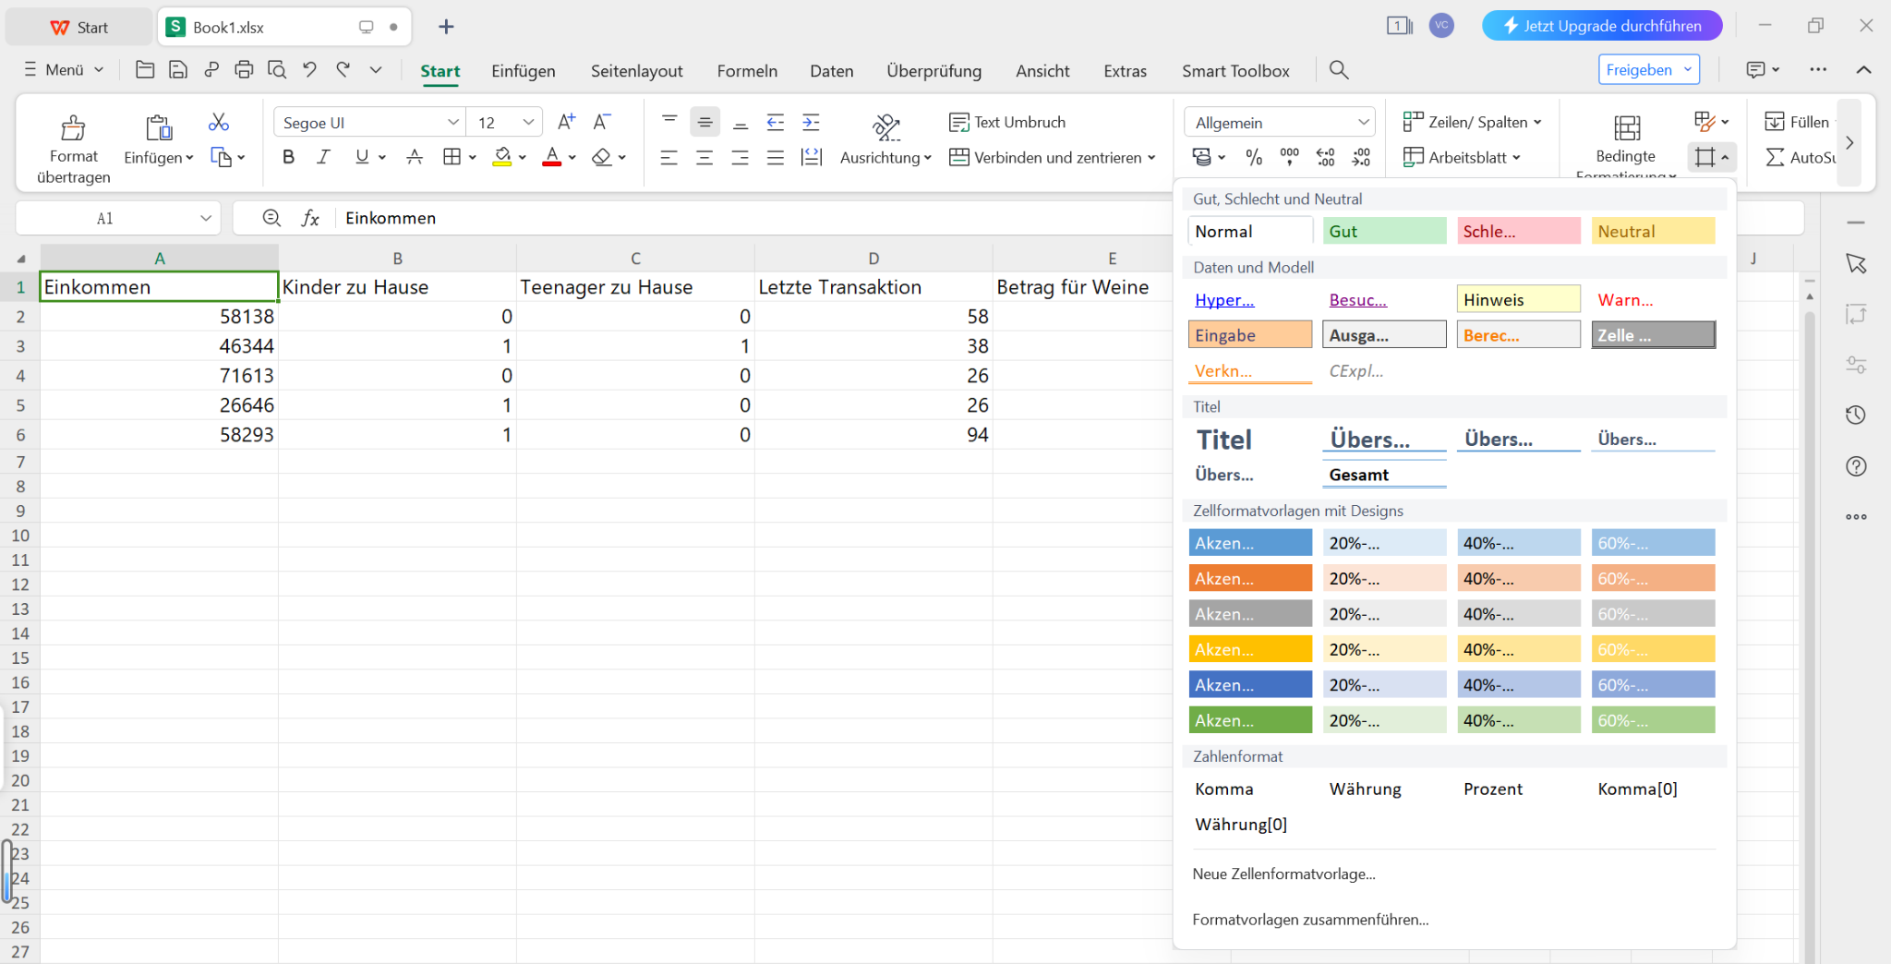The image size is (1891, 964).
Task: Expand the Name Box A1 dropdown
Action: pyautogui.click(x=205, y=218)
